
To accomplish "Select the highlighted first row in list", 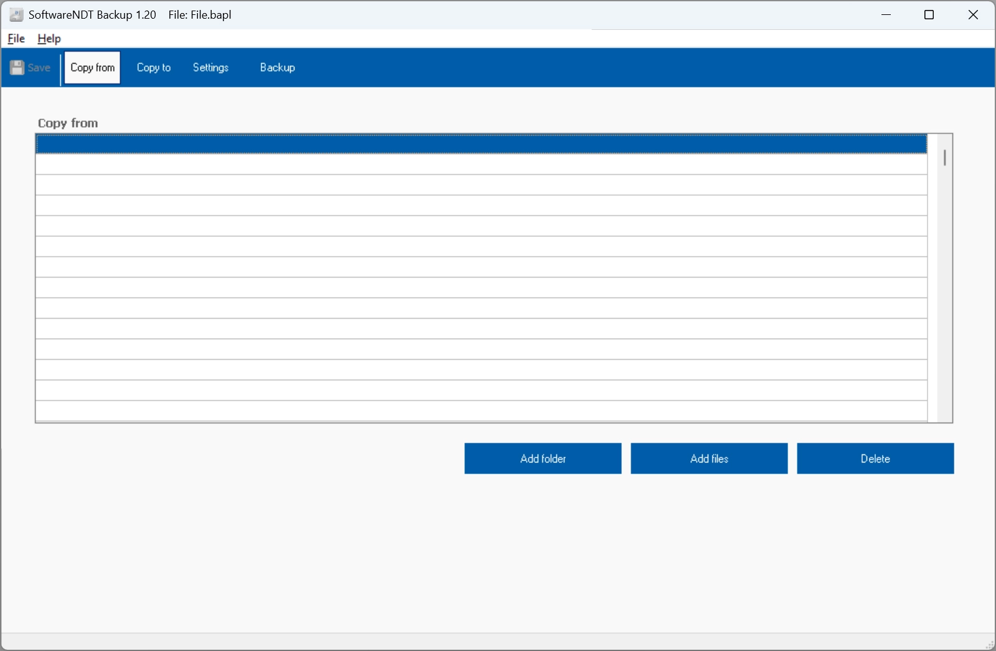I will [481, 144].
